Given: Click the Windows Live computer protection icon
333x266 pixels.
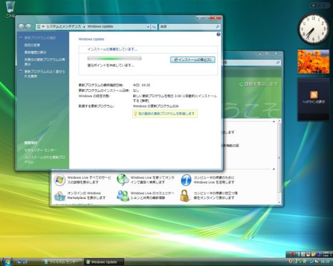Looking at the screenshot, I should click(186, 180).
